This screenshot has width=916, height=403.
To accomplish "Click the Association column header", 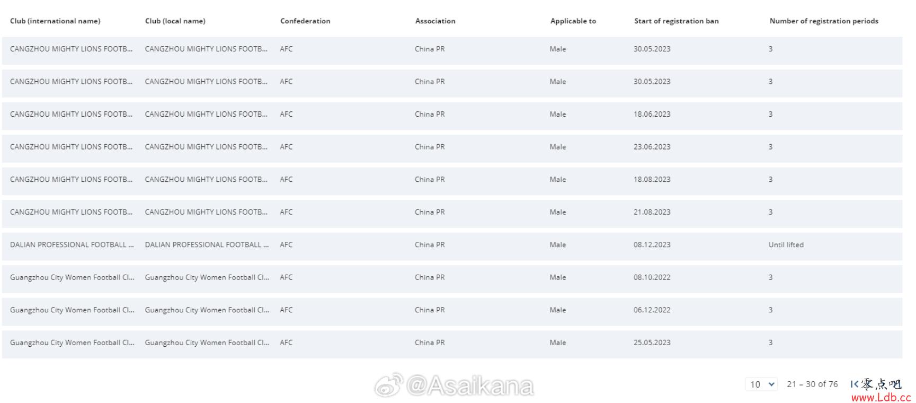I will click(x=435, y=21).
